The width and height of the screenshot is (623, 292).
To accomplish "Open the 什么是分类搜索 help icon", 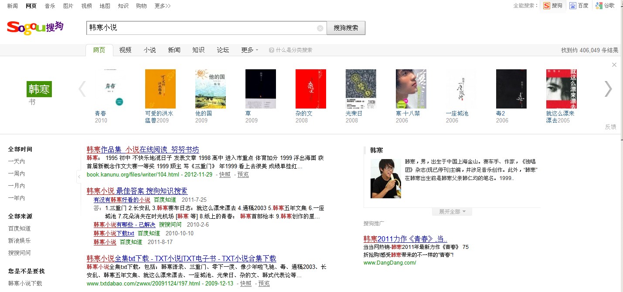I will click(x=271, y=50).
